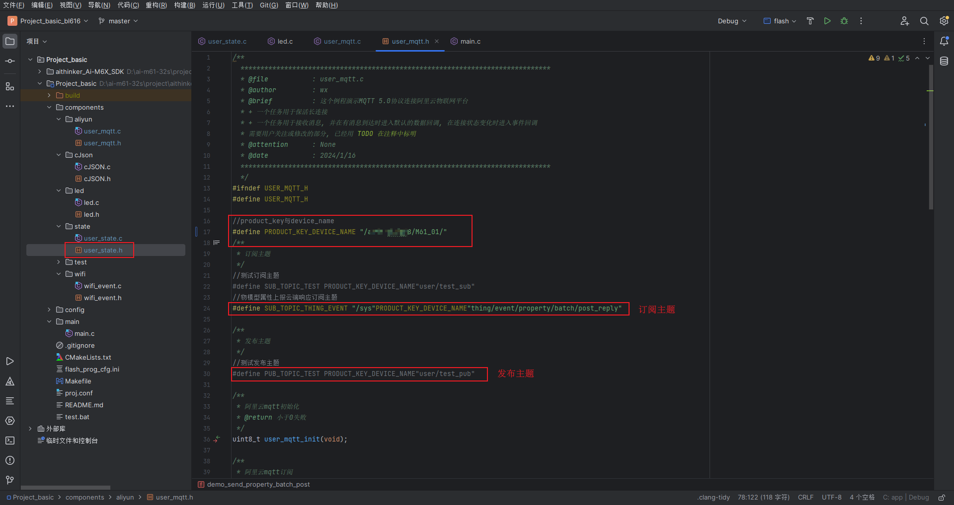Screen dimensions: 954x505
Task: Click the cursor position 78:122 indicator
Action: pyautogui.click(x=763, y=498)
